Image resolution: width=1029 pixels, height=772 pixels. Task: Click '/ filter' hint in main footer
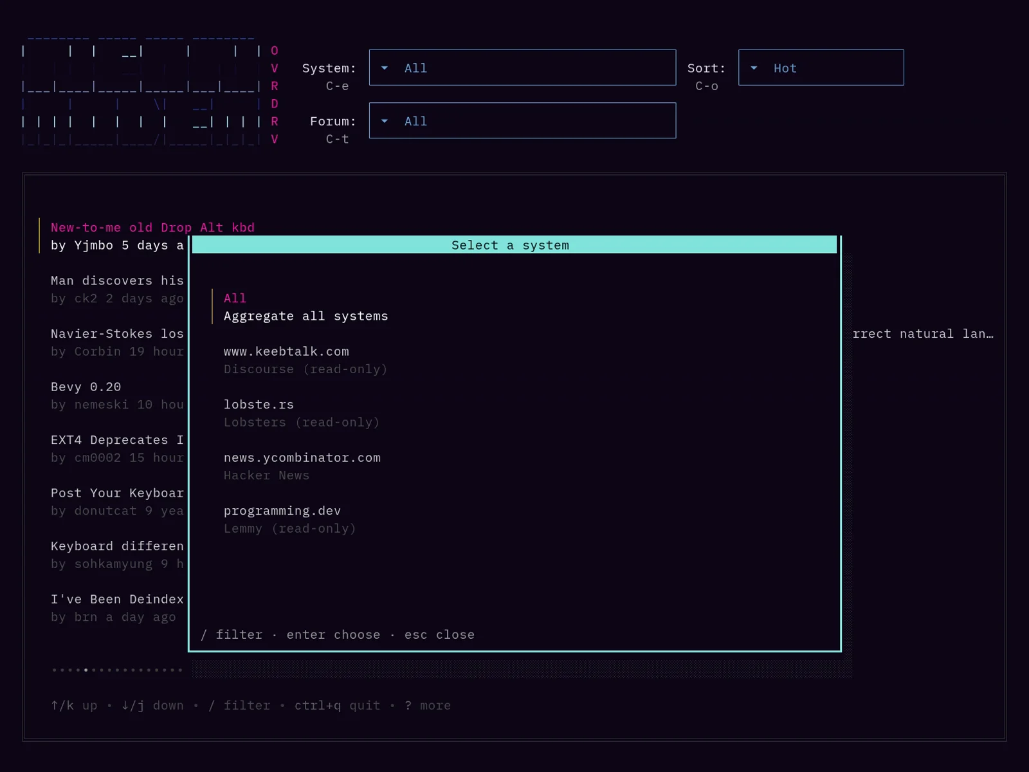click(x=239, y=705)
